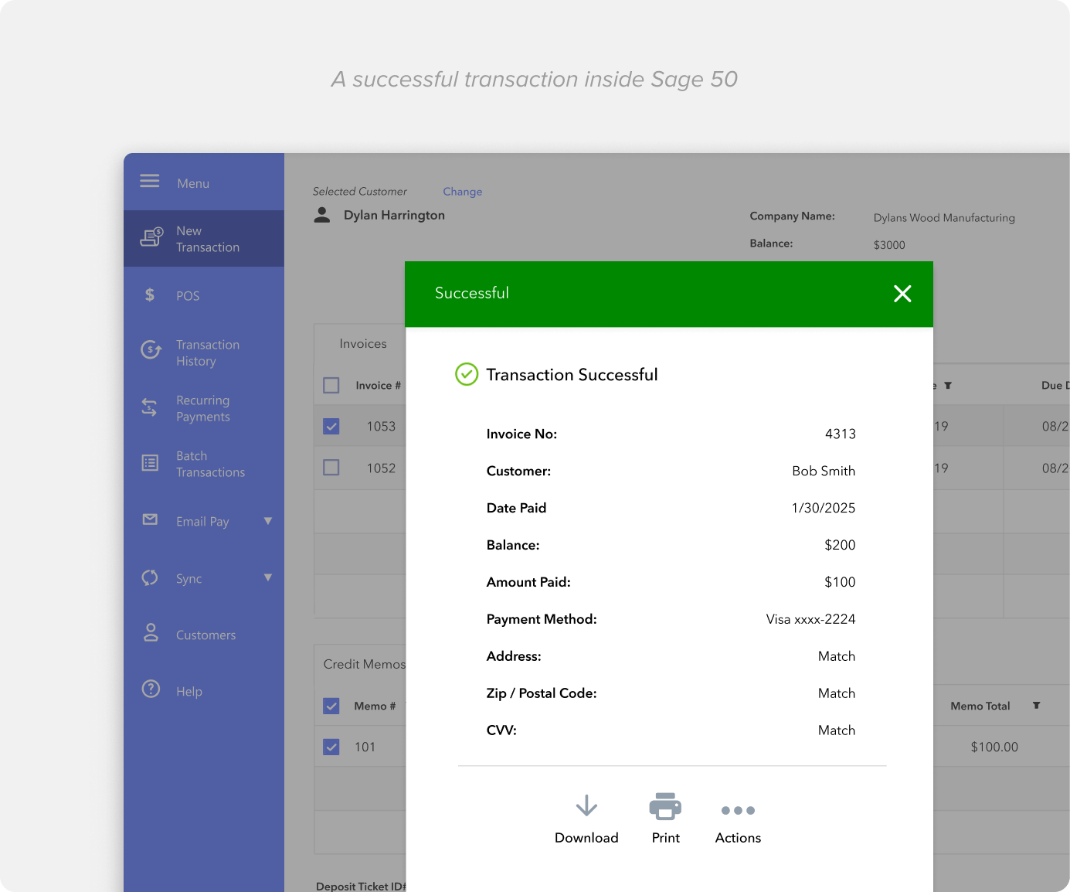Uncheck invoice 1053
1070x892 pixels.
(331, 426)
